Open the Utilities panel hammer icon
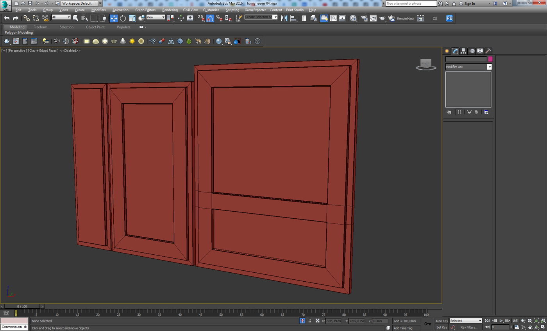547x331 pixels. (488, 51)
